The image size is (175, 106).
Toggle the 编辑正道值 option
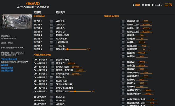123,46
